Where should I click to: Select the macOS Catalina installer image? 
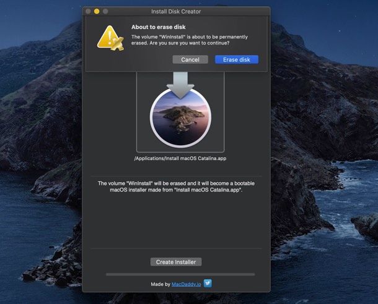(180, 118)
